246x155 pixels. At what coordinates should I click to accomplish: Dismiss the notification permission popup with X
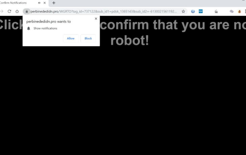(96, 19)
